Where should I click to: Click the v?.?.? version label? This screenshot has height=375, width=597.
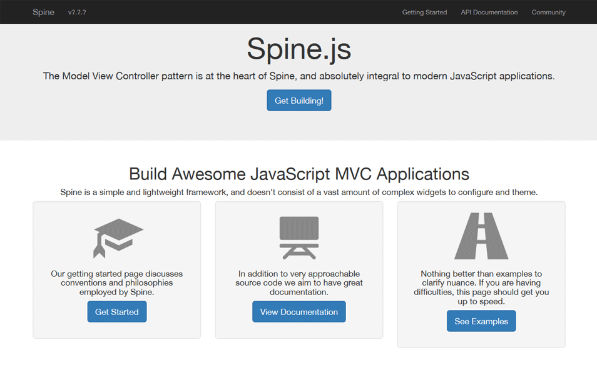click(77, 12)
